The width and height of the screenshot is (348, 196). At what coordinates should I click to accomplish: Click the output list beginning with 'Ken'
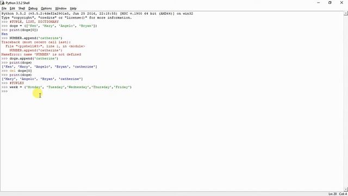[x=49, y=66]
